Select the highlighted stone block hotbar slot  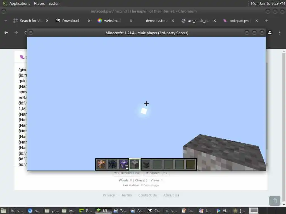135,164
